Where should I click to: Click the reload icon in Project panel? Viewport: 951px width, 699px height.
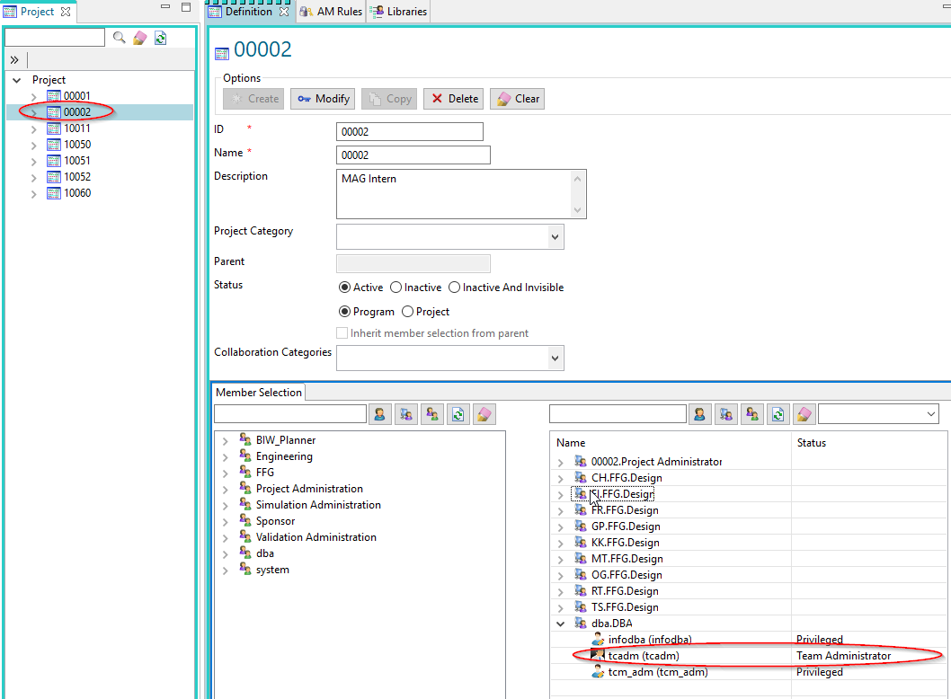[160, 38]
